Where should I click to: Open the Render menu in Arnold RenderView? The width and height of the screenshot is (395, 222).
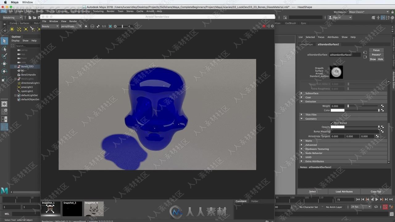coord(73,21)
